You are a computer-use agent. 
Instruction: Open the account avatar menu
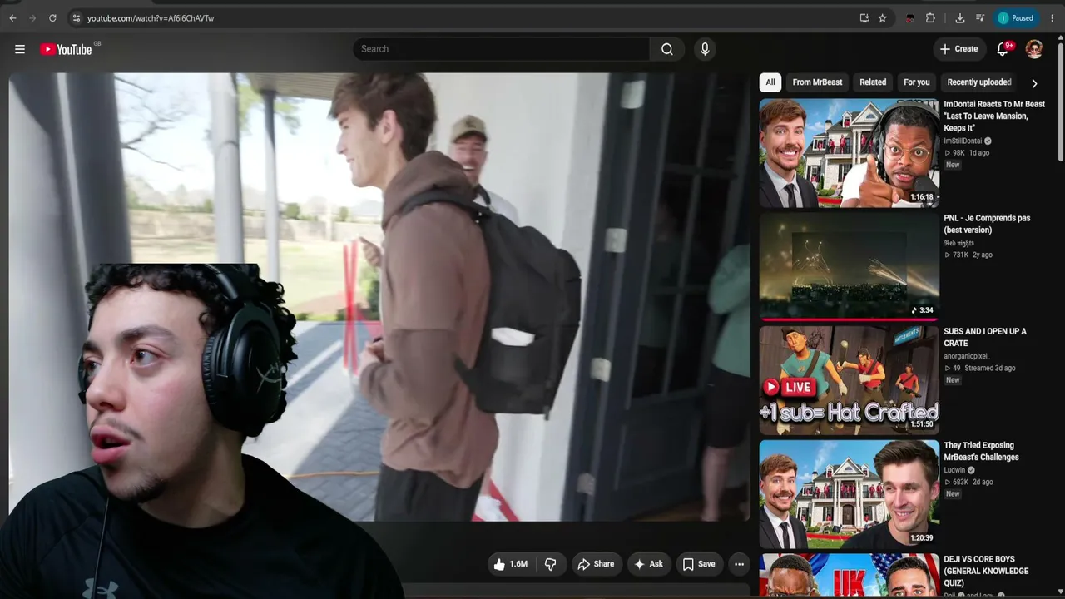point(1034,49)
